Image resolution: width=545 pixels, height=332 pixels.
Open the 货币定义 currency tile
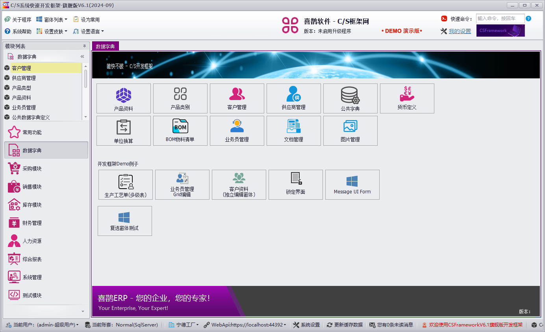pos(407,98)
